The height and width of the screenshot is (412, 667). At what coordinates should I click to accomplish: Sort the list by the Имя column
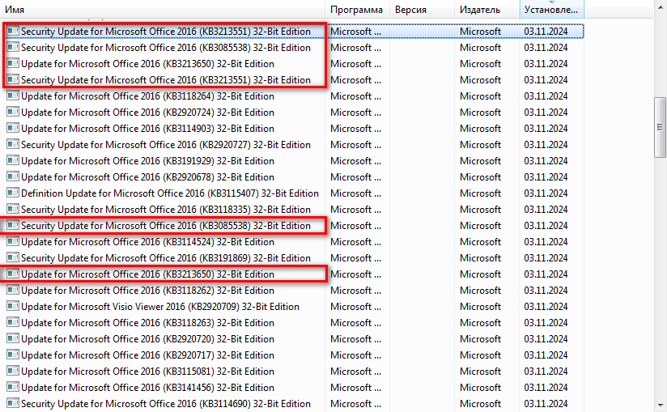[163, 10]
